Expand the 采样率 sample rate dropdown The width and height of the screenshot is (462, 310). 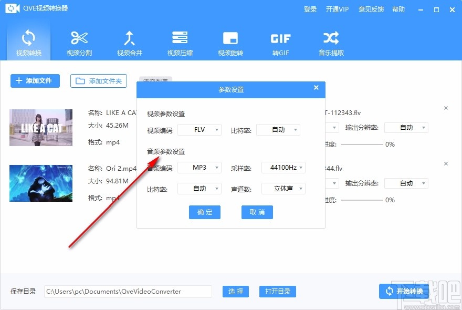pos(283,168)
